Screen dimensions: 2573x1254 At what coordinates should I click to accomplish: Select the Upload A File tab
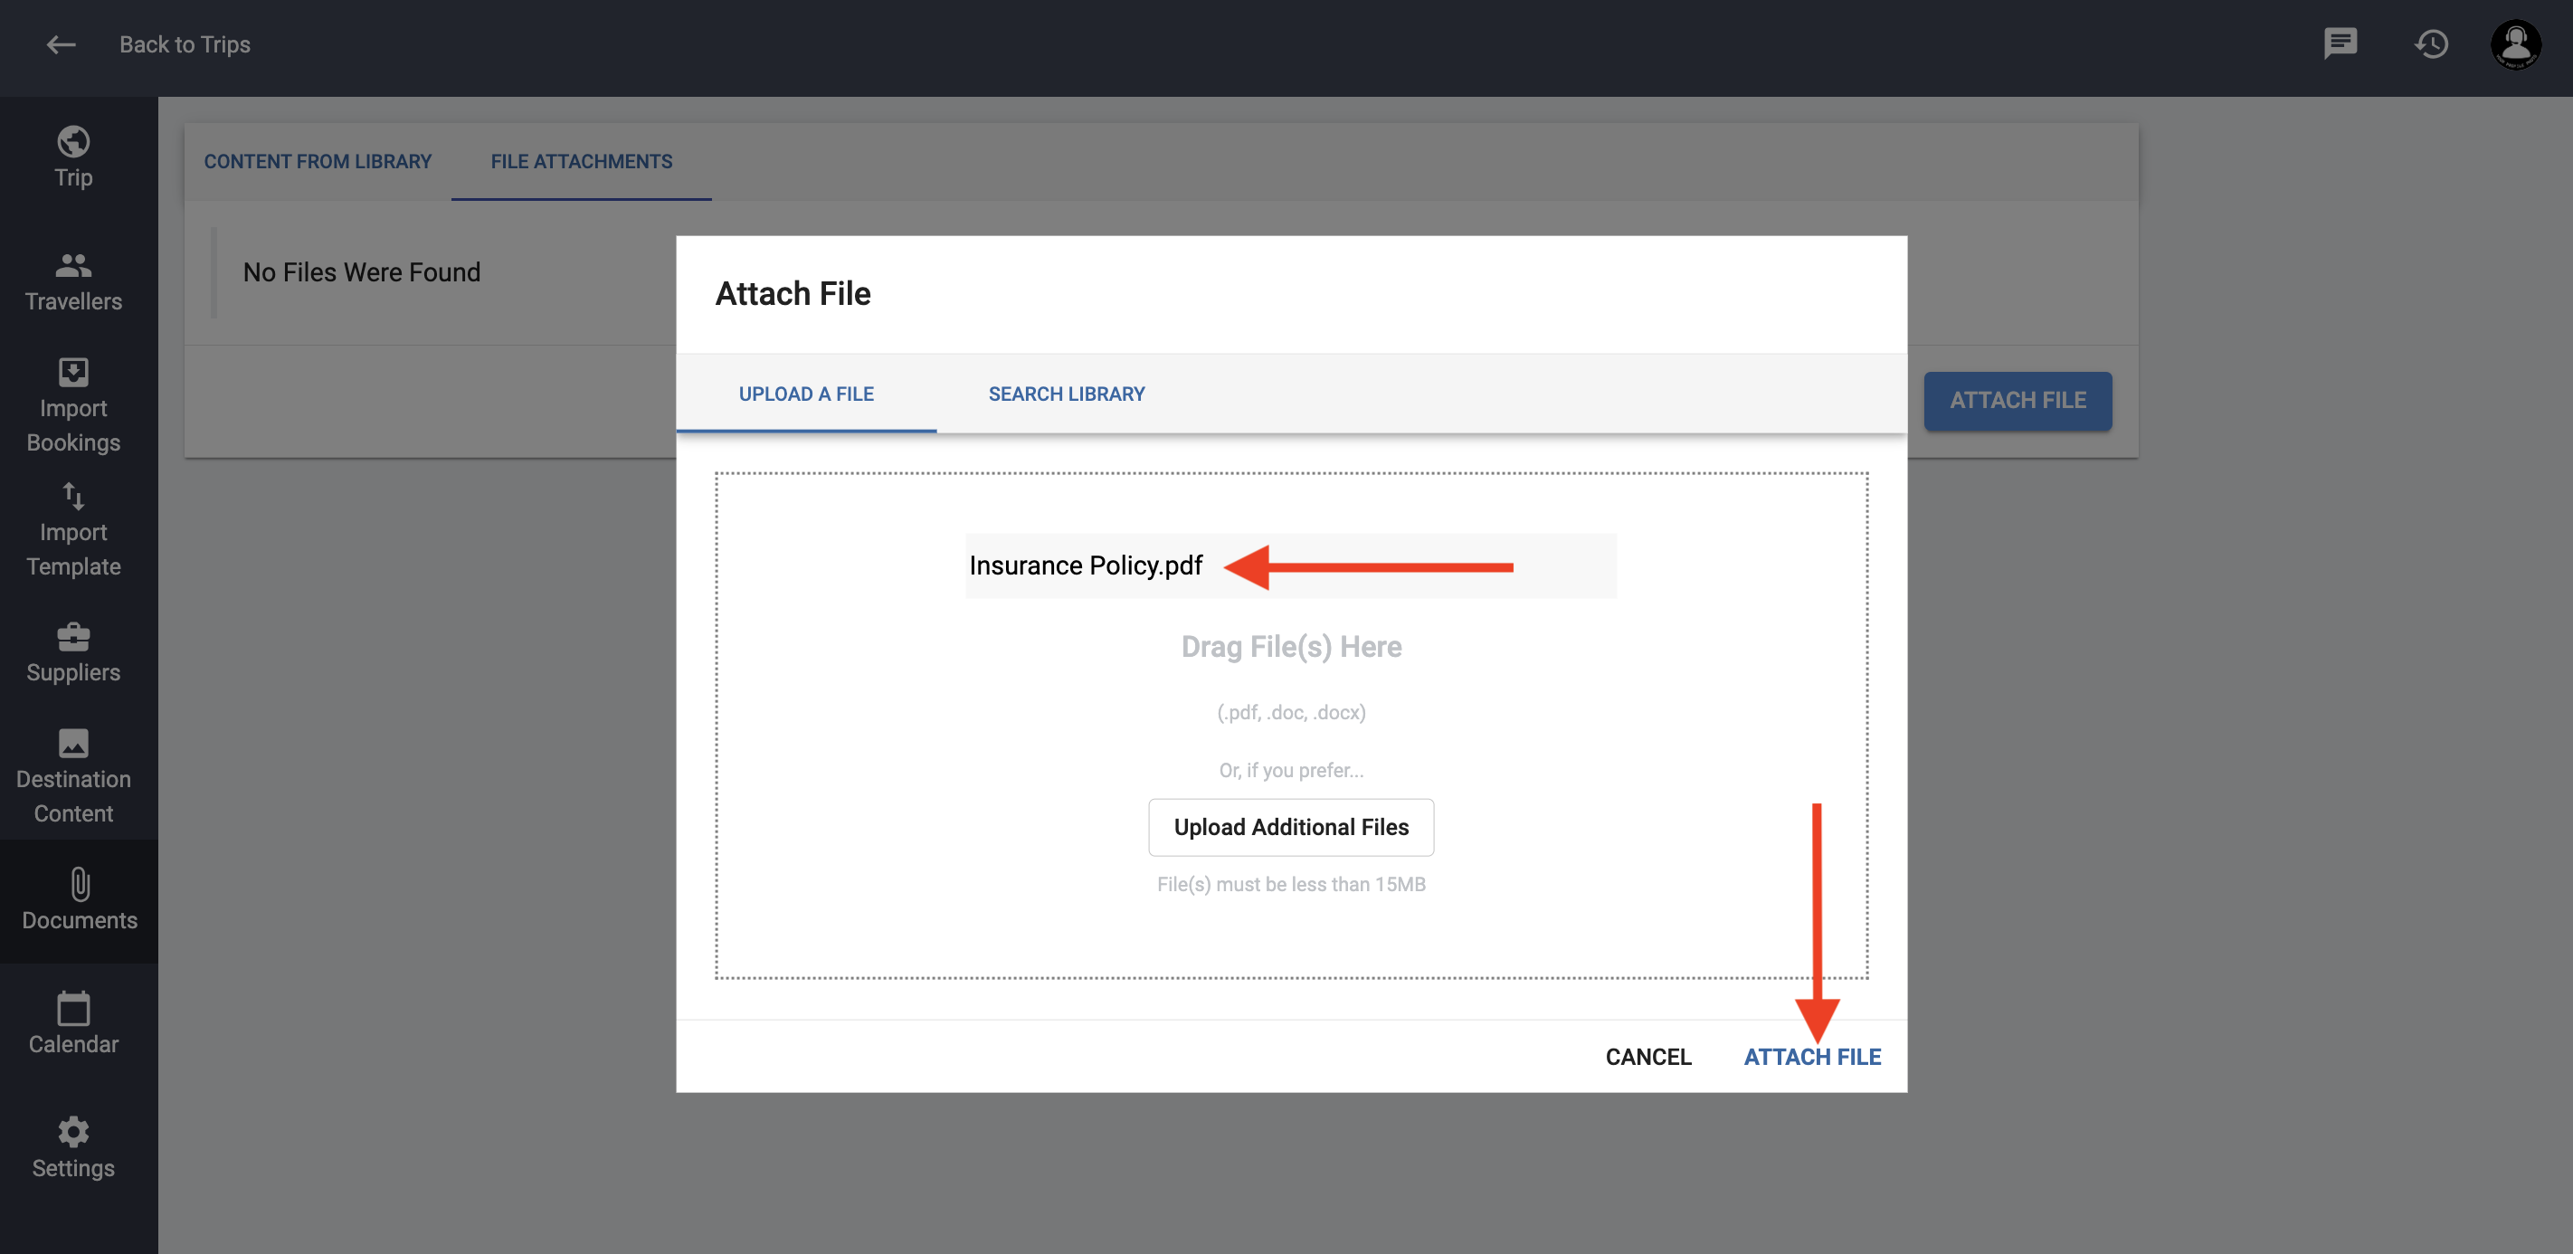(806, 394)
